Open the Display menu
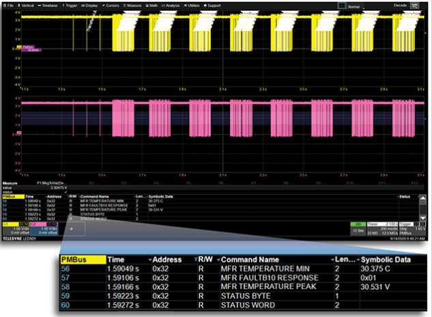 [x=90, y=5]
